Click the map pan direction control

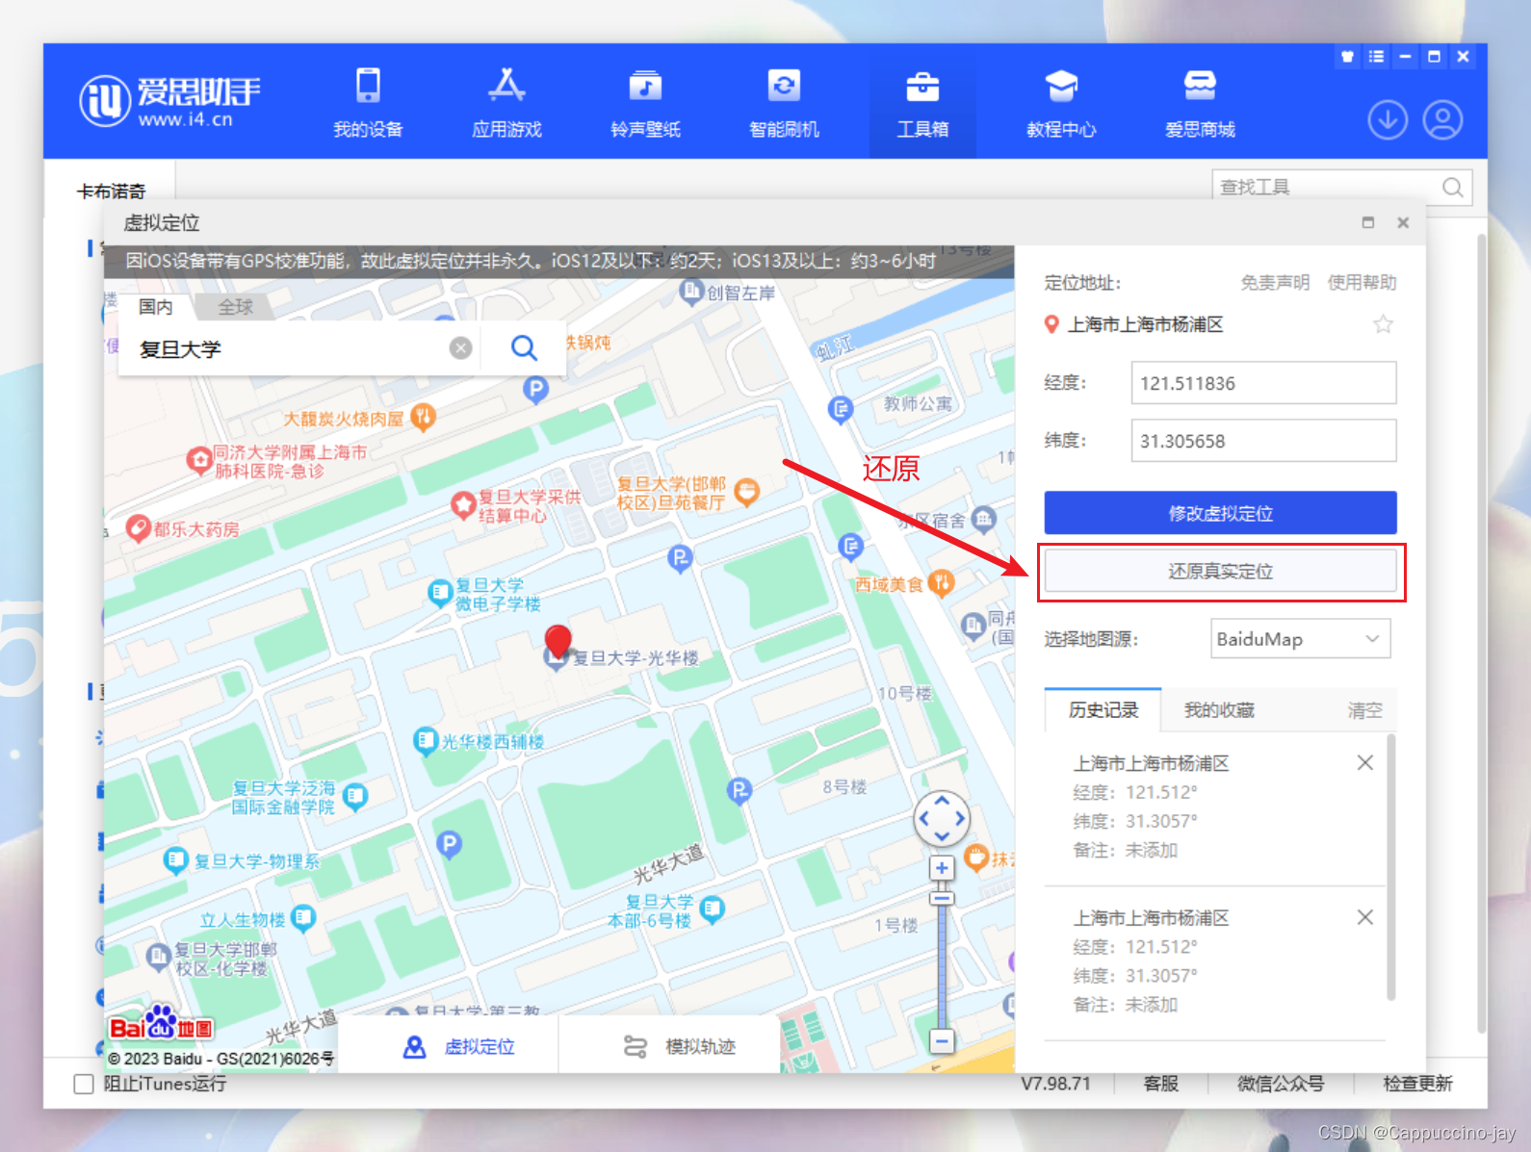pyautogui.click(x=942, y=819)
